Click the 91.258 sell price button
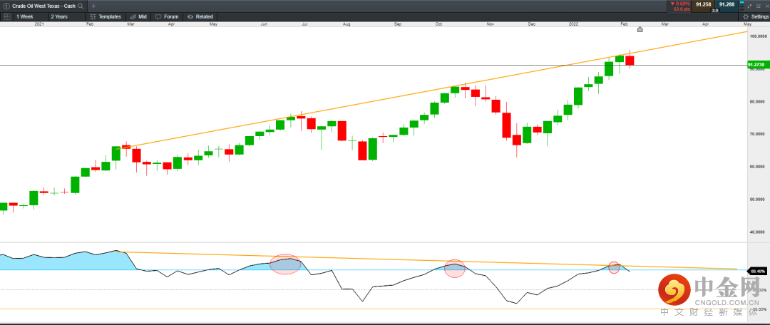Viewport: 770px width, 325px height. 703,4
